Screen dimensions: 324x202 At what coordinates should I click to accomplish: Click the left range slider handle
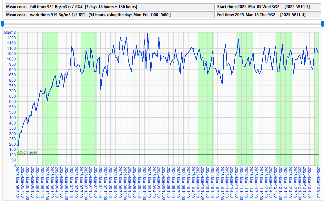2,24
